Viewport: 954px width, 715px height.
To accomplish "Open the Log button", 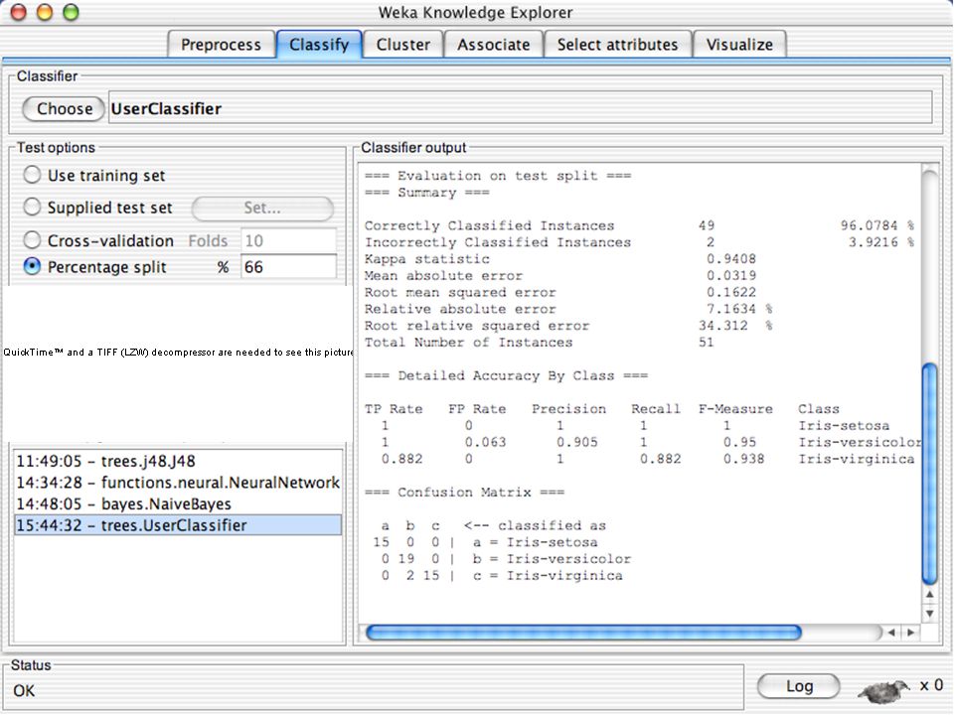I will click(x=799, y=686).
